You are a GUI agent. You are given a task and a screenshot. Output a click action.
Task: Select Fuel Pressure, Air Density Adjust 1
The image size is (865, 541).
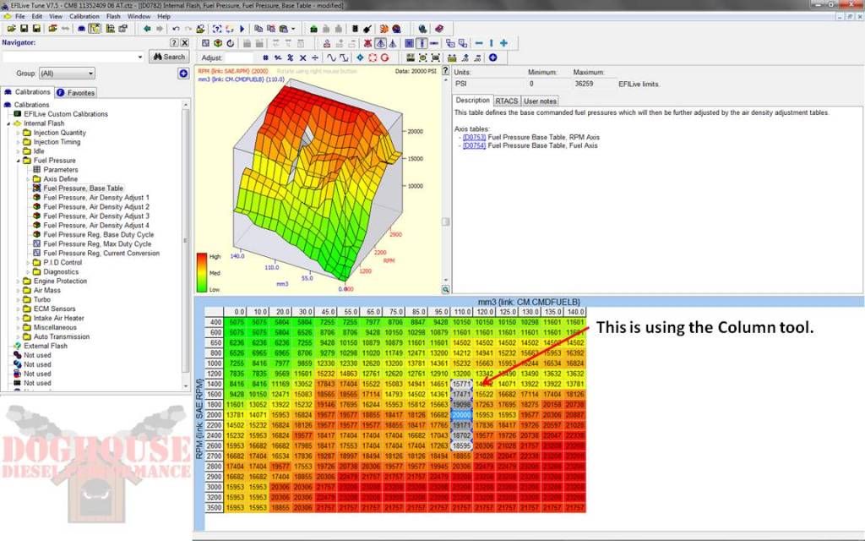96,198
